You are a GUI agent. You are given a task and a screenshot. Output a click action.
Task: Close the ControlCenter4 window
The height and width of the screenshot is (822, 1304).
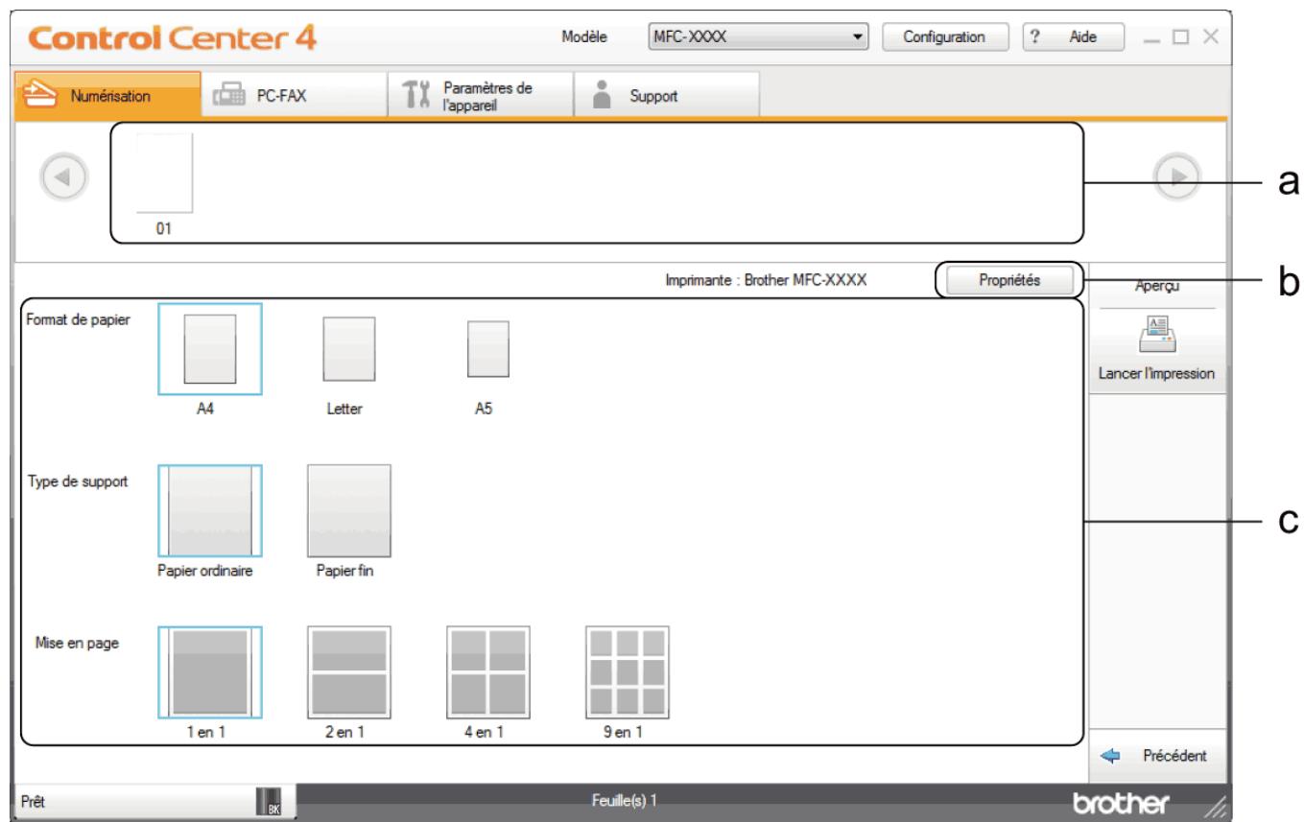[x=1210, y=36]
